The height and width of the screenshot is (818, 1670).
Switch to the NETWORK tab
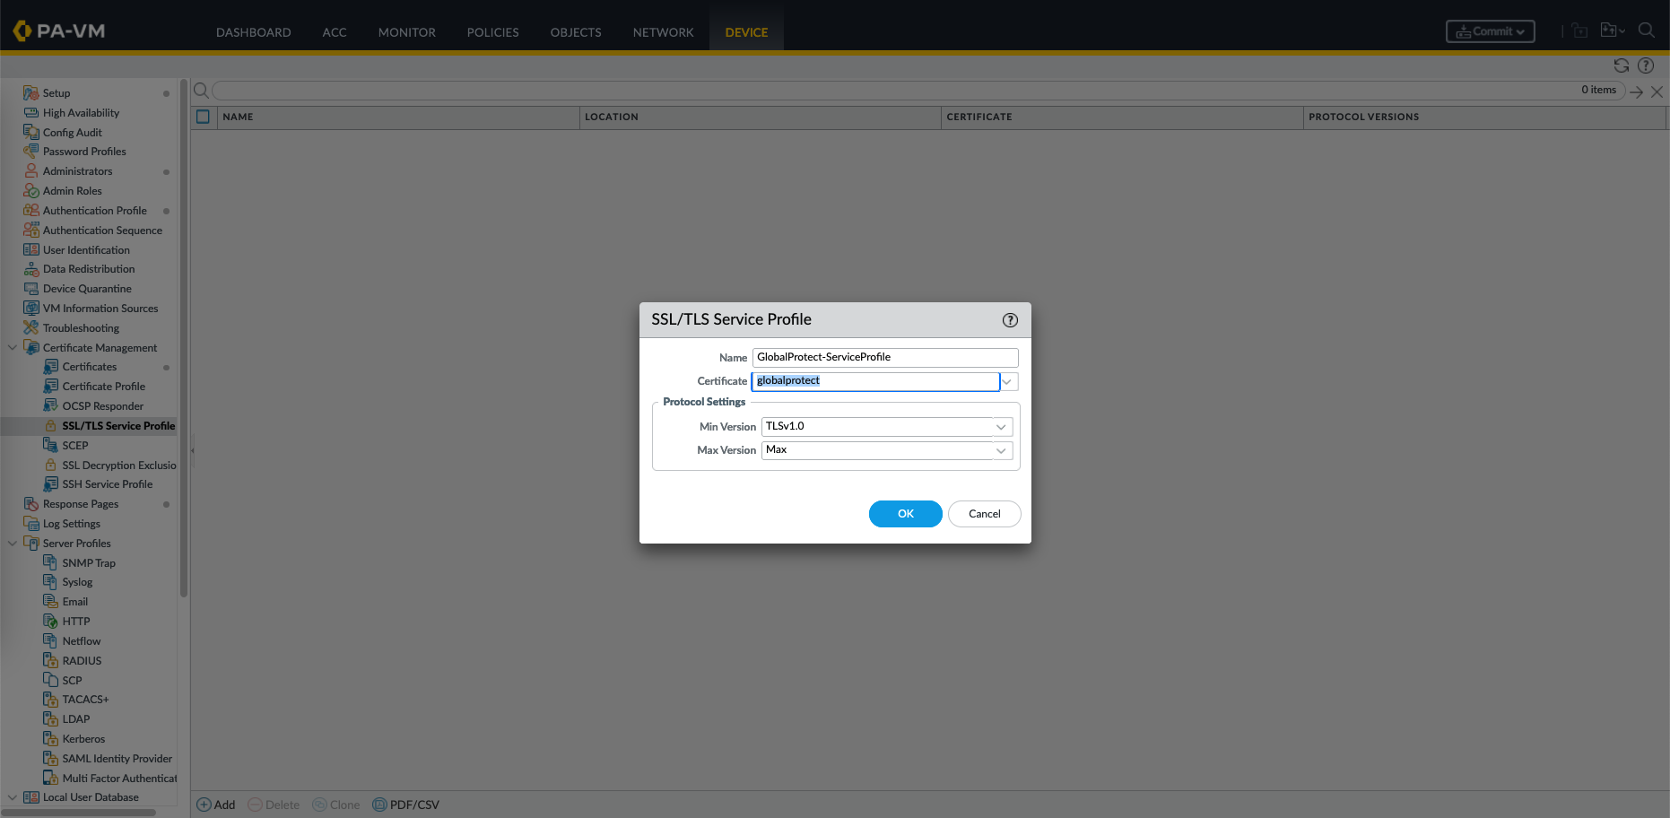663,32
